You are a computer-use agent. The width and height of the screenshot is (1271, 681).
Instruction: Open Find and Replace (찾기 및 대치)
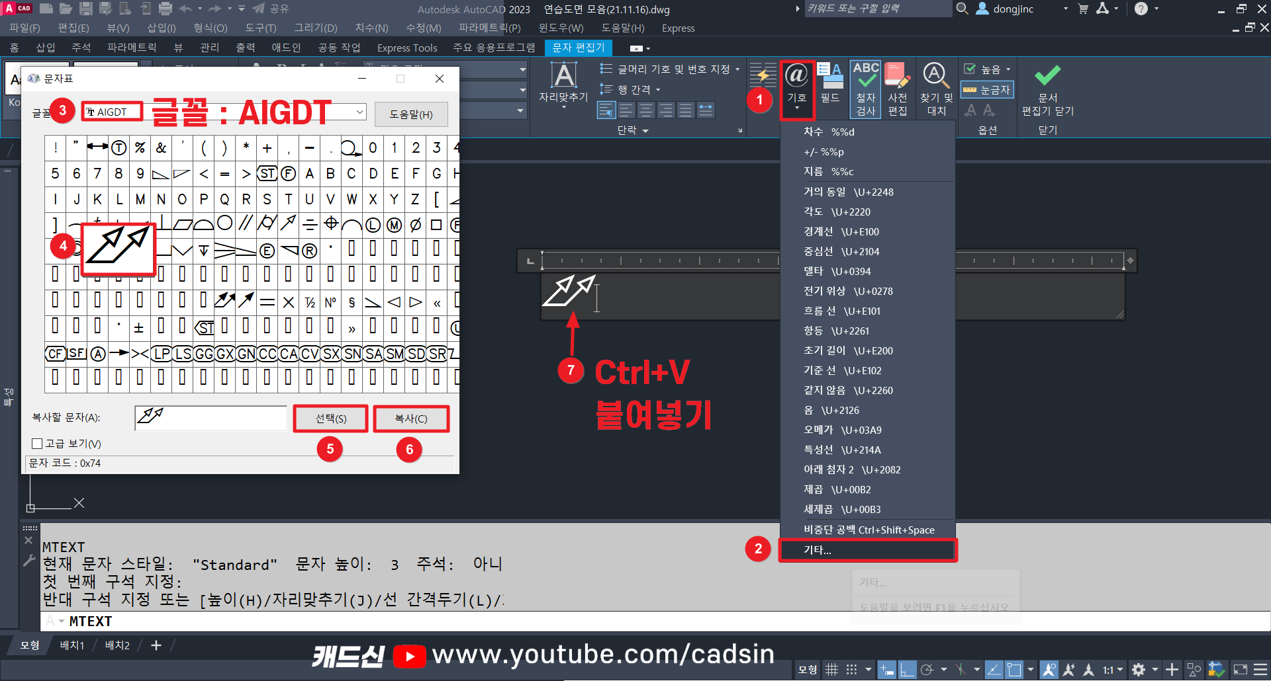936,89
